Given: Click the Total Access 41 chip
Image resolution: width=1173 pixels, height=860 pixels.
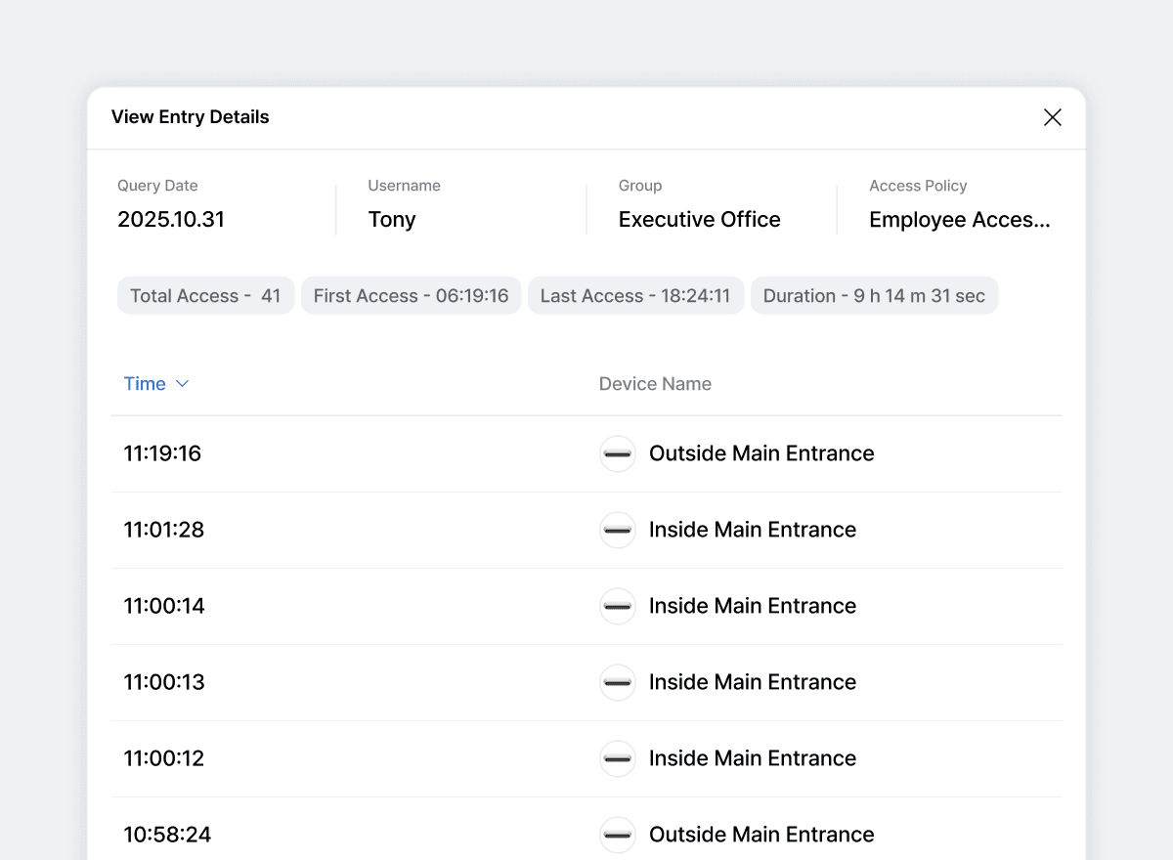Looking at the screenshot, I should click(205, 296).
